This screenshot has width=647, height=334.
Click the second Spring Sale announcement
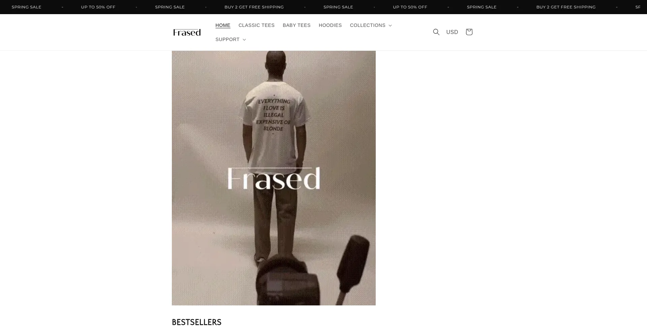tap(170, 7)
